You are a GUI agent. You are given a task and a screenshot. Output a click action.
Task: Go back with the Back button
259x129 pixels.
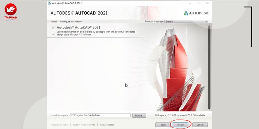tap(163, 125)
